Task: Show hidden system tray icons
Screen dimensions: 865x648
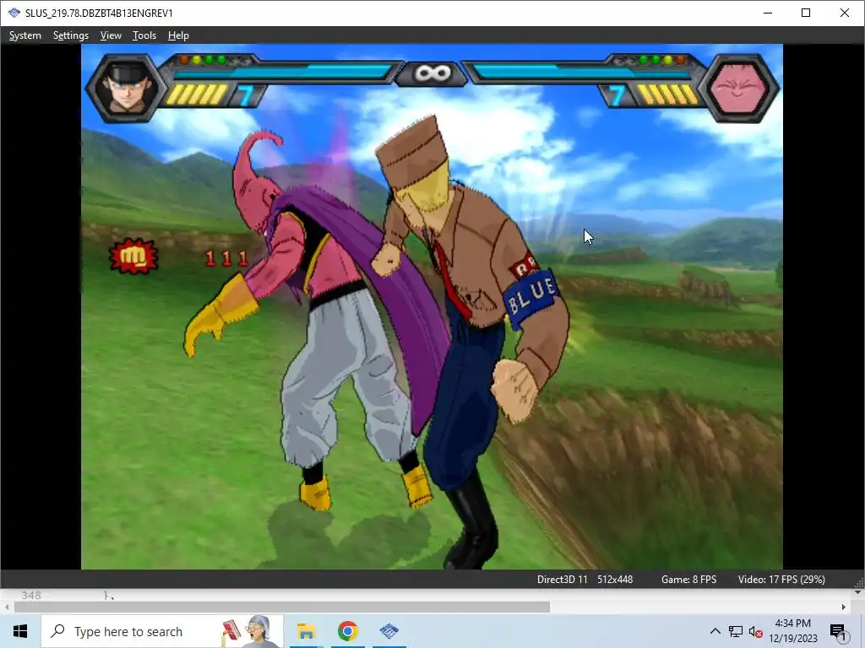Action: point(715,631)
